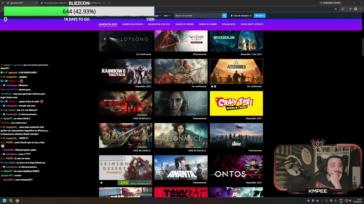
Task: Open Tides of Annihilation game capsule
Action: [x=181, y=103]
